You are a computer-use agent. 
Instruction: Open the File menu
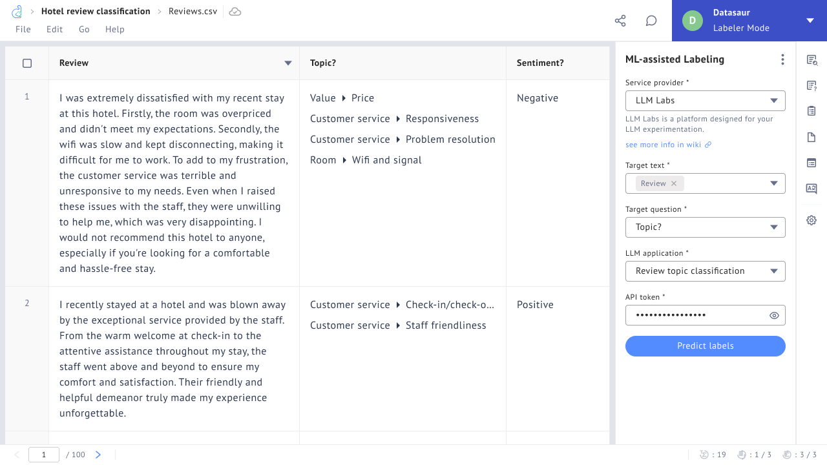click(x=23, y=29)
